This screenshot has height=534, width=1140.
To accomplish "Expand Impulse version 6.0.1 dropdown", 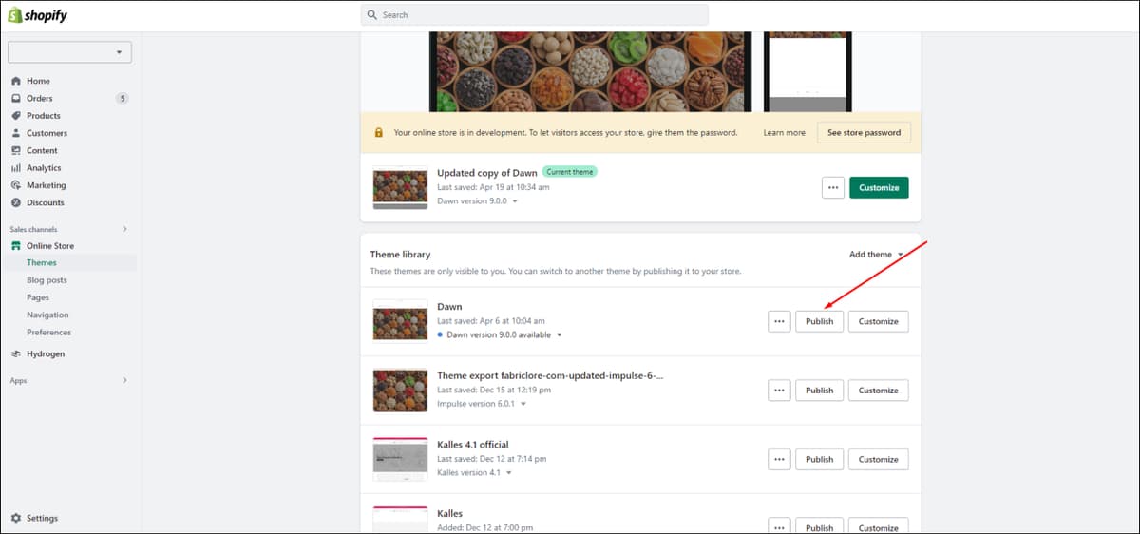I will pos(522,404).
